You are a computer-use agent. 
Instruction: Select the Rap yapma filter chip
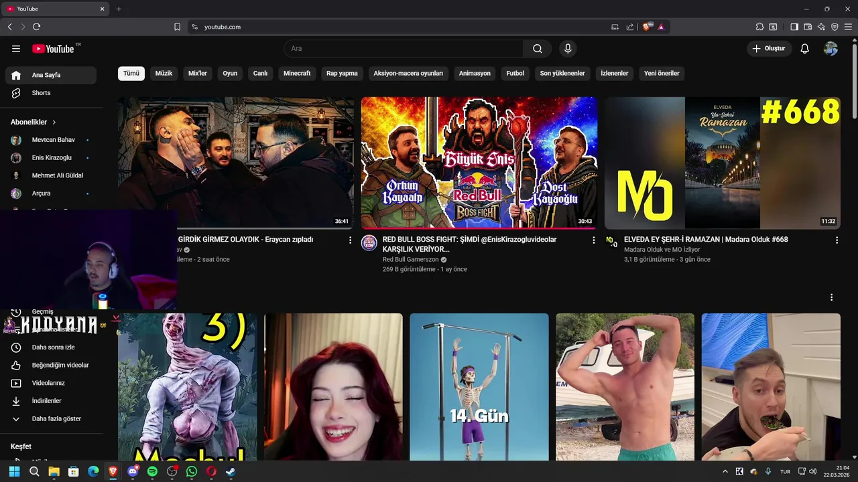point(342,74)
